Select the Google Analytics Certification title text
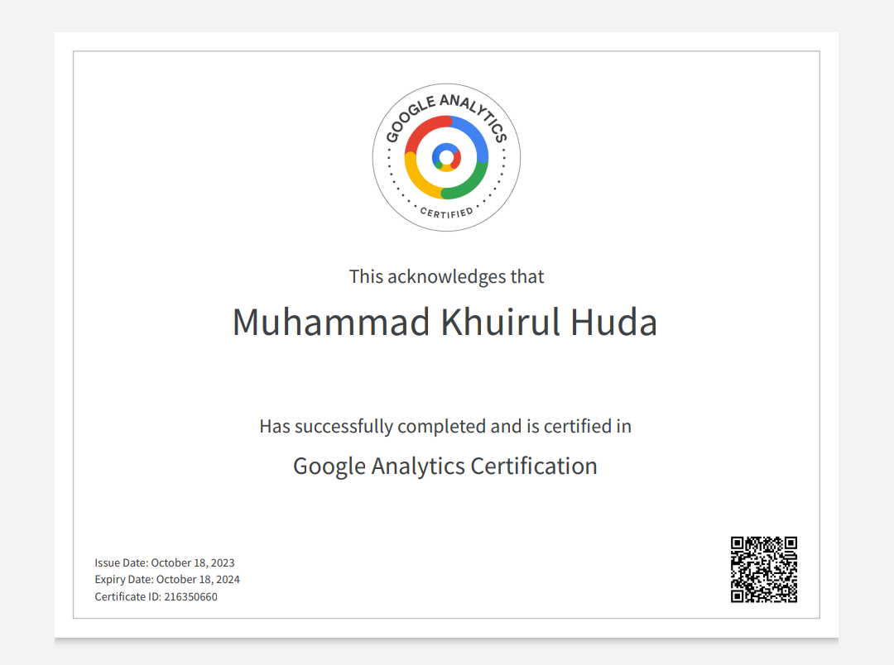 [446, 466]
